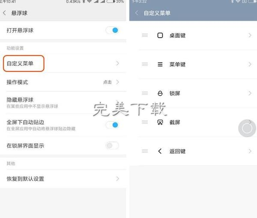Click the 菜单键 three-line icon
Viewport: 257px width, 218px height.
coord(160,64)
